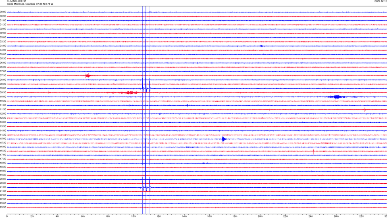
Task: Select the 09:30 time row label
Action: pos(3,92)
